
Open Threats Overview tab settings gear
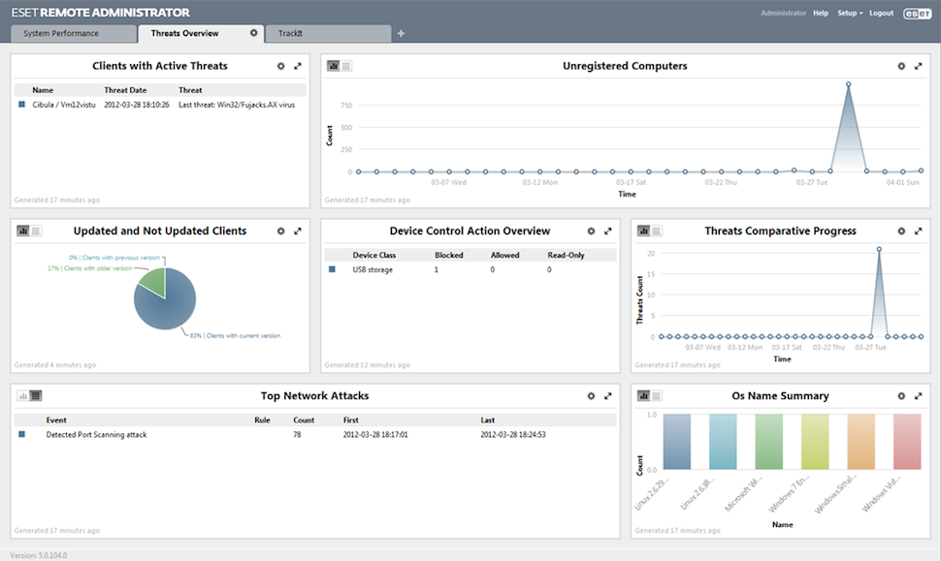[254, 33]
